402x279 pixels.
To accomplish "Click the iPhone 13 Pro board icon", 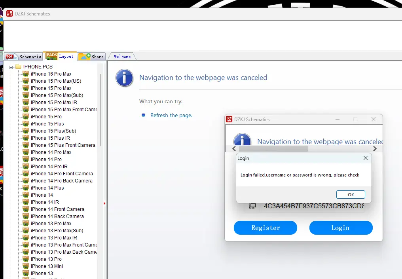I will (26, 259).
